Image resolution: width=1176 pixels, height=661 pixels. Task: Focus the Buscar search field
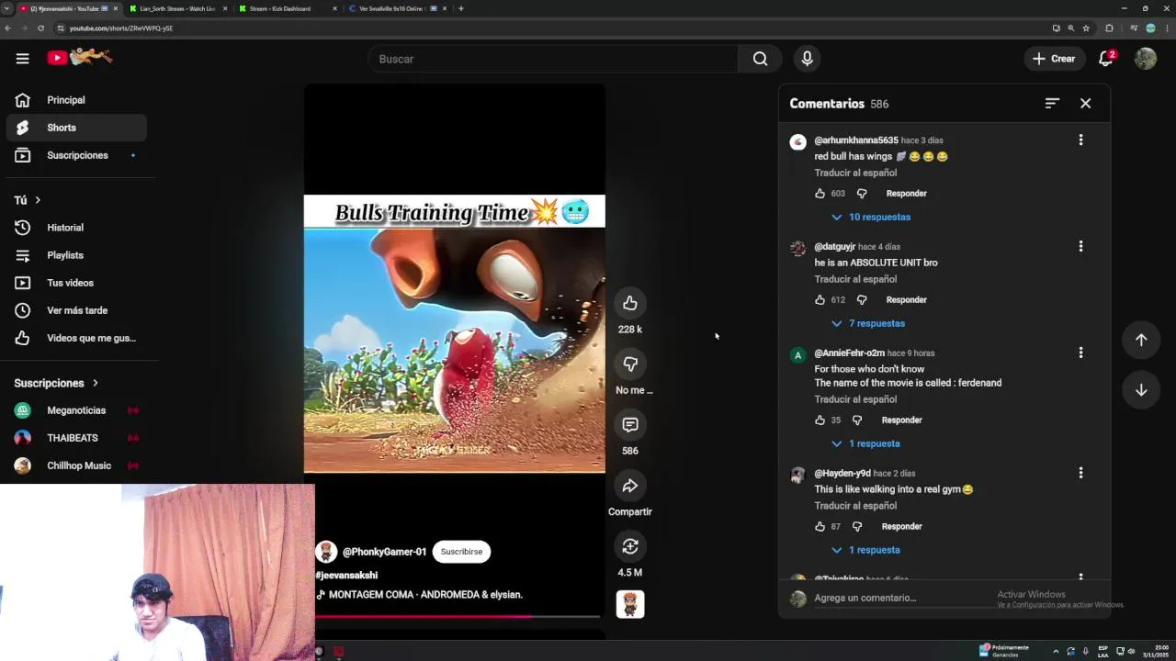click(x=552, y=59)
